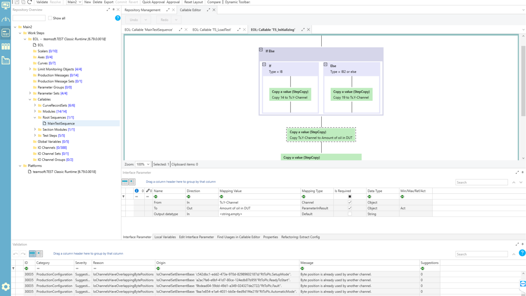Click the refresh icon in top toolbar

click(x=30, y=2)
